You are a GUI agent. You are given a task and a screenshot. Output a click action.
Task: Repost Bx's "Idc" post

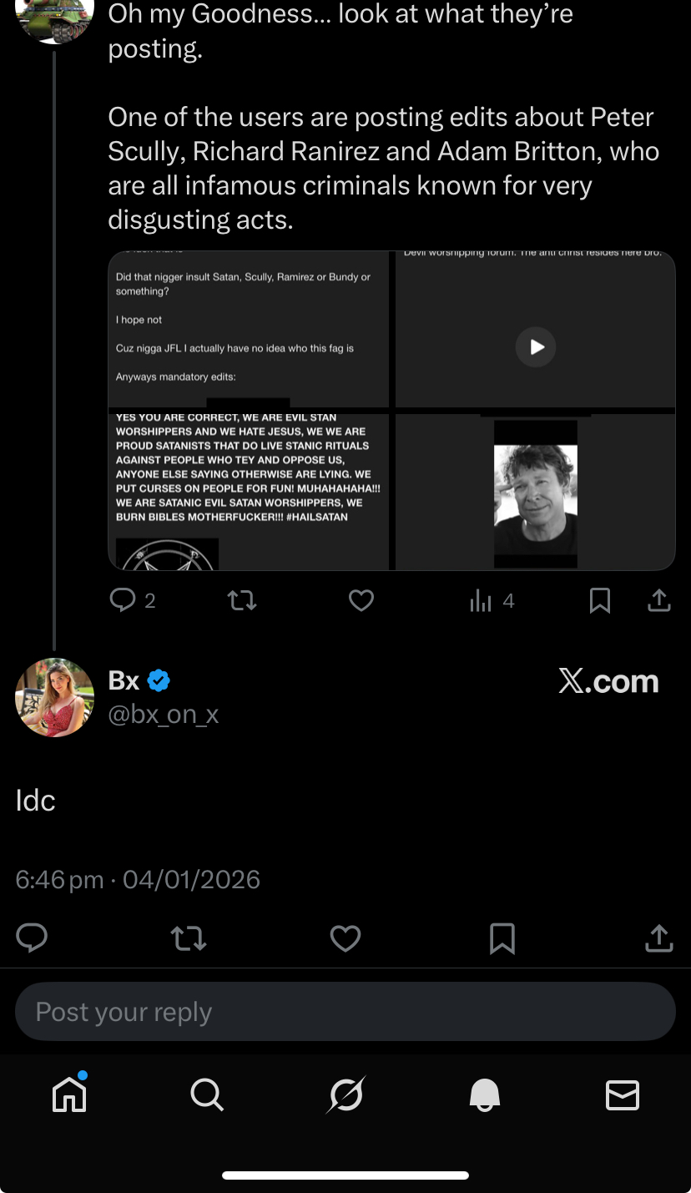coord(189,938)
